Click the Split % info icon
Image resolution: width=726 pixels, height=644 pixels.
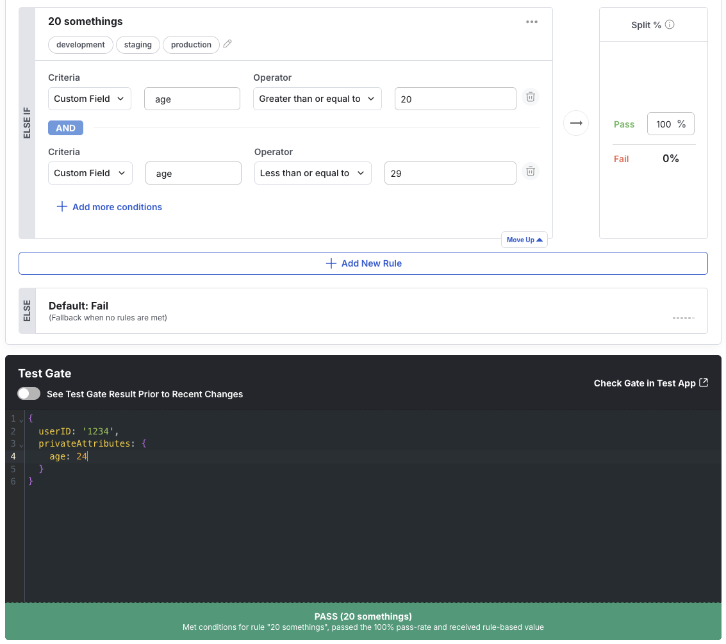[x=670, y=24]
